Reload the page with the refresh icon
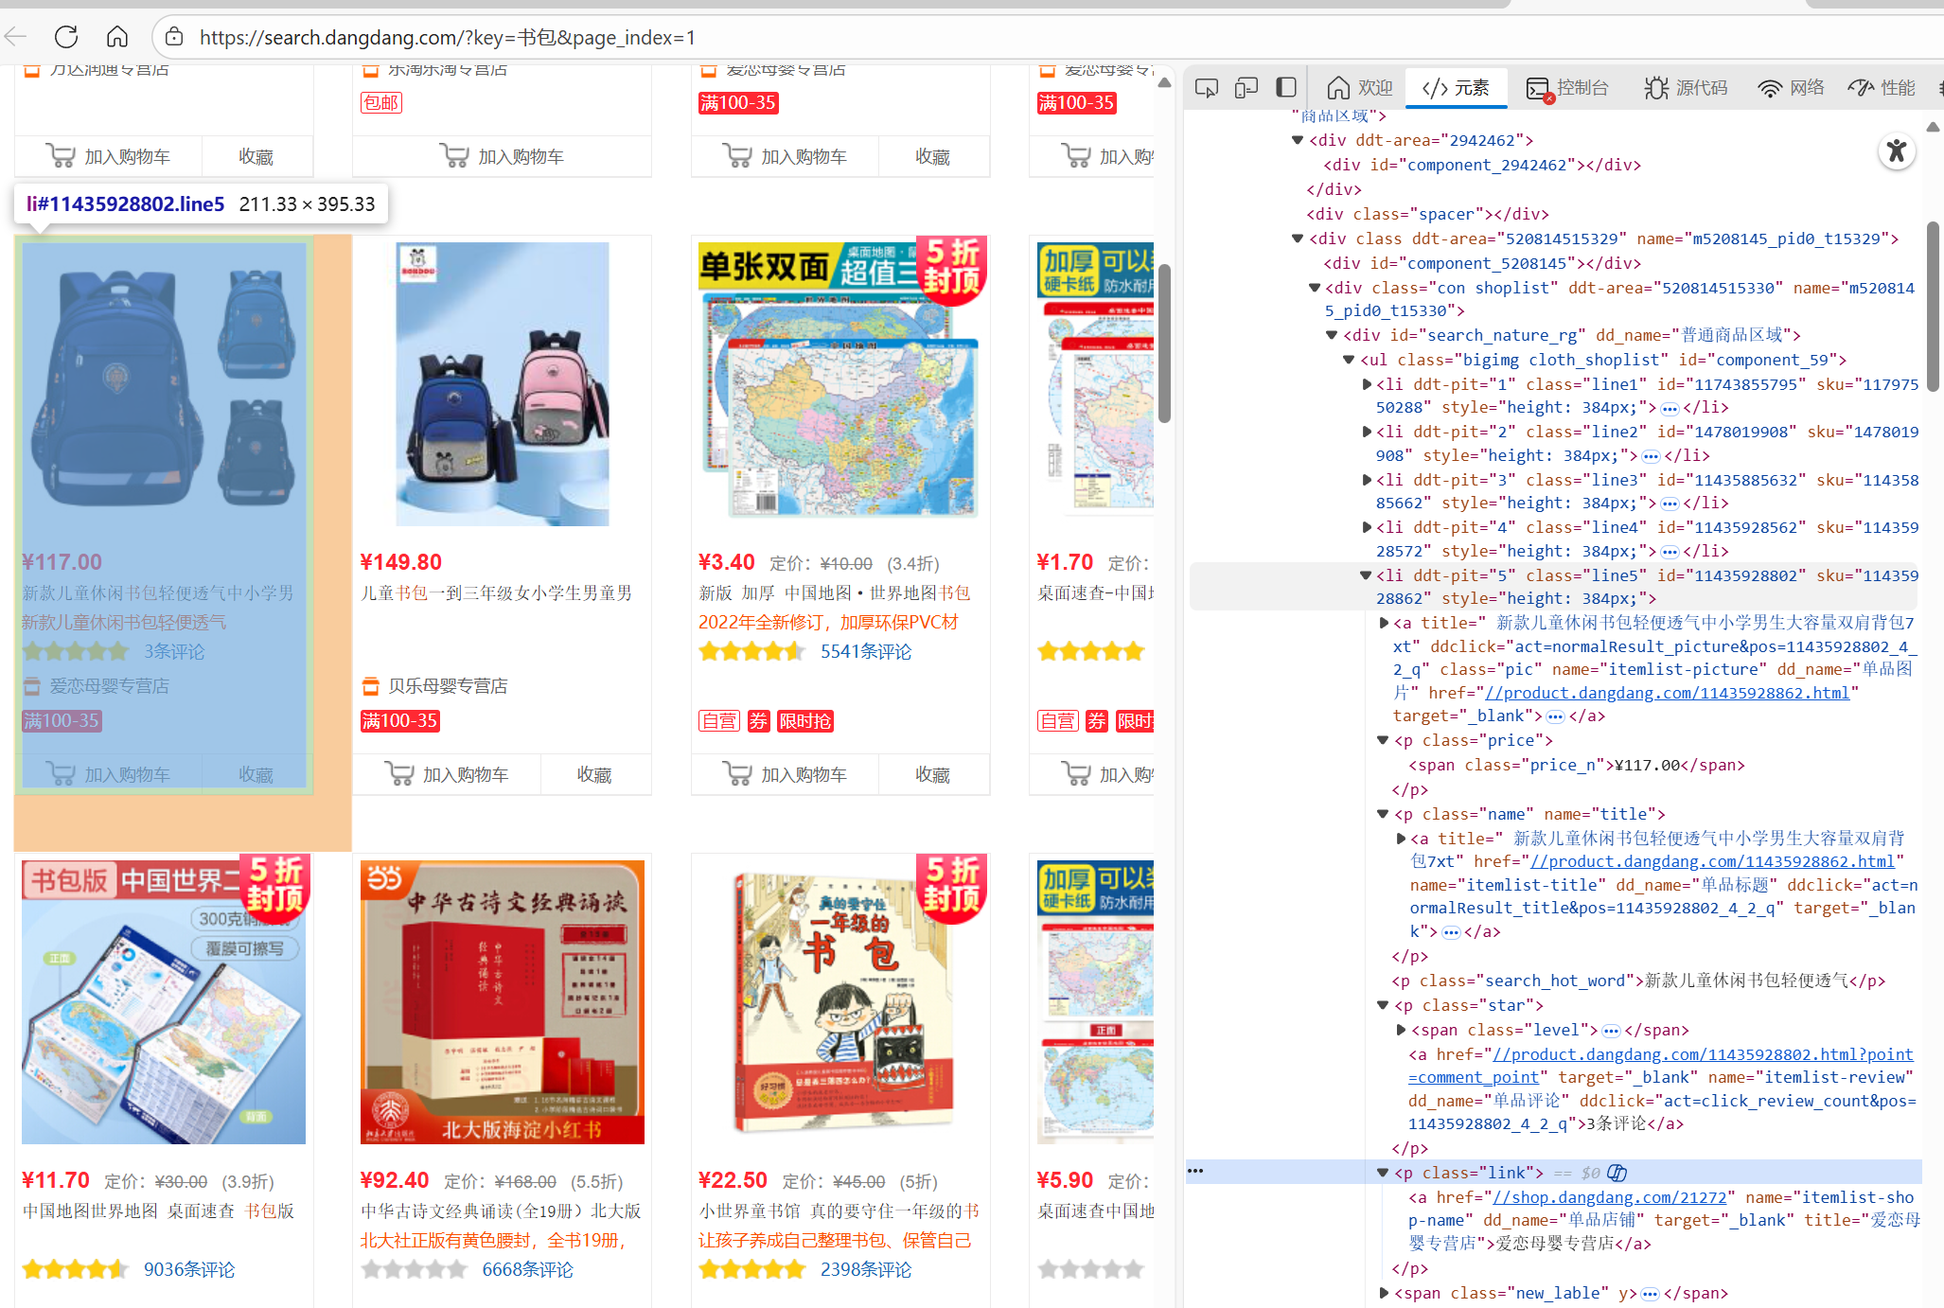The height and width of the screenshot is (1308, 1944). click(x=66, y=37)
